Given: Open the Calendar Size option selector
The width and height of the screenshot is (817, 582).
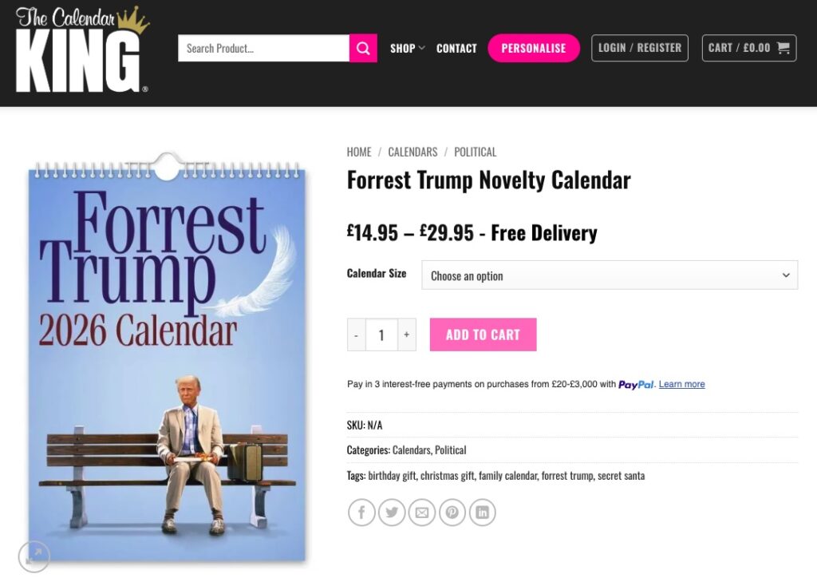Looking at the screenshot, I should click(x=610, y=275).
